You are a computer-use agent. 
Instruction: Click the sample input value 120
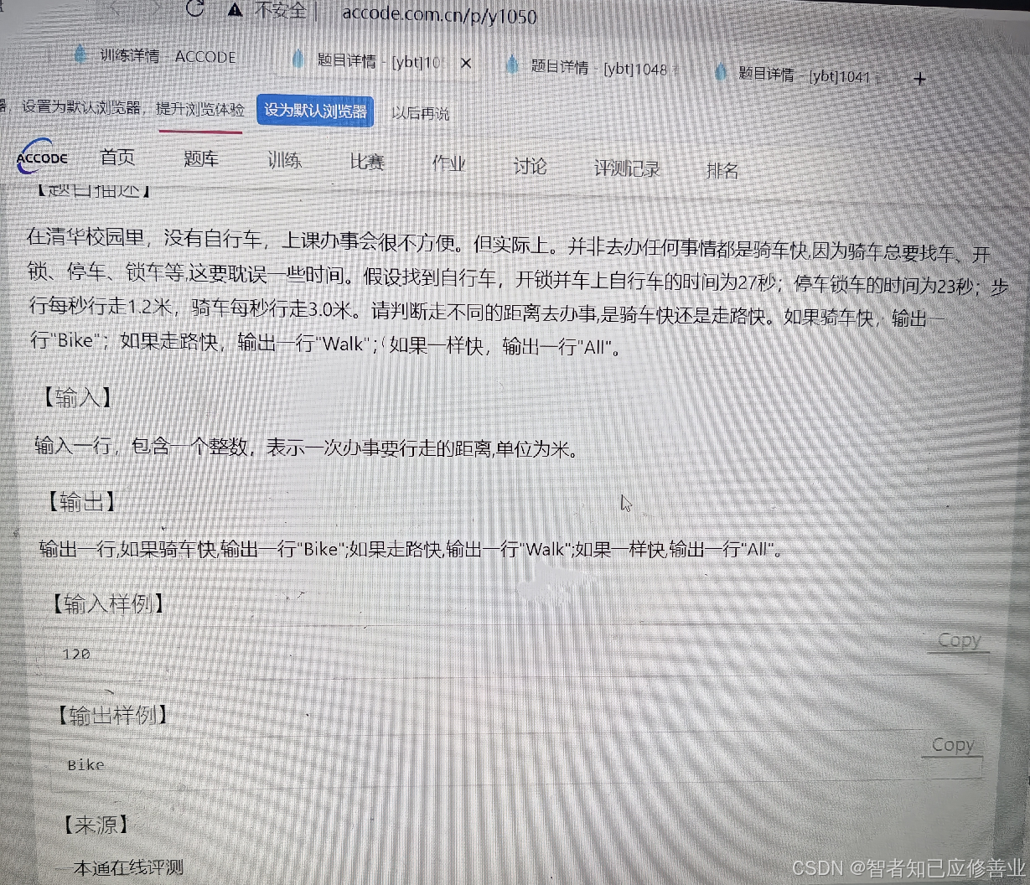(76, 654)
